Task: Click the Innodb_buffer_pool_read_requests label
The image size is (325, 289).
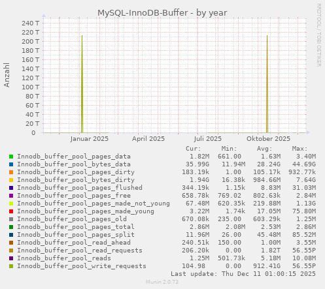Action: (x=80, y=251)
